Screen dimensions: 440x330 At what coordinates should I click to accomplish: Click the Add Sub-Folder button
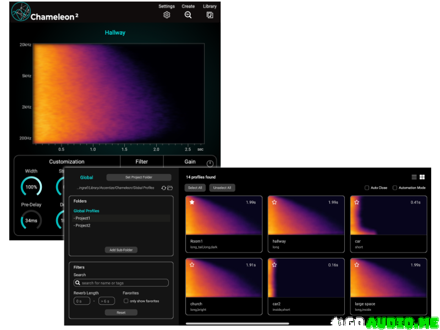click(121, 250)
